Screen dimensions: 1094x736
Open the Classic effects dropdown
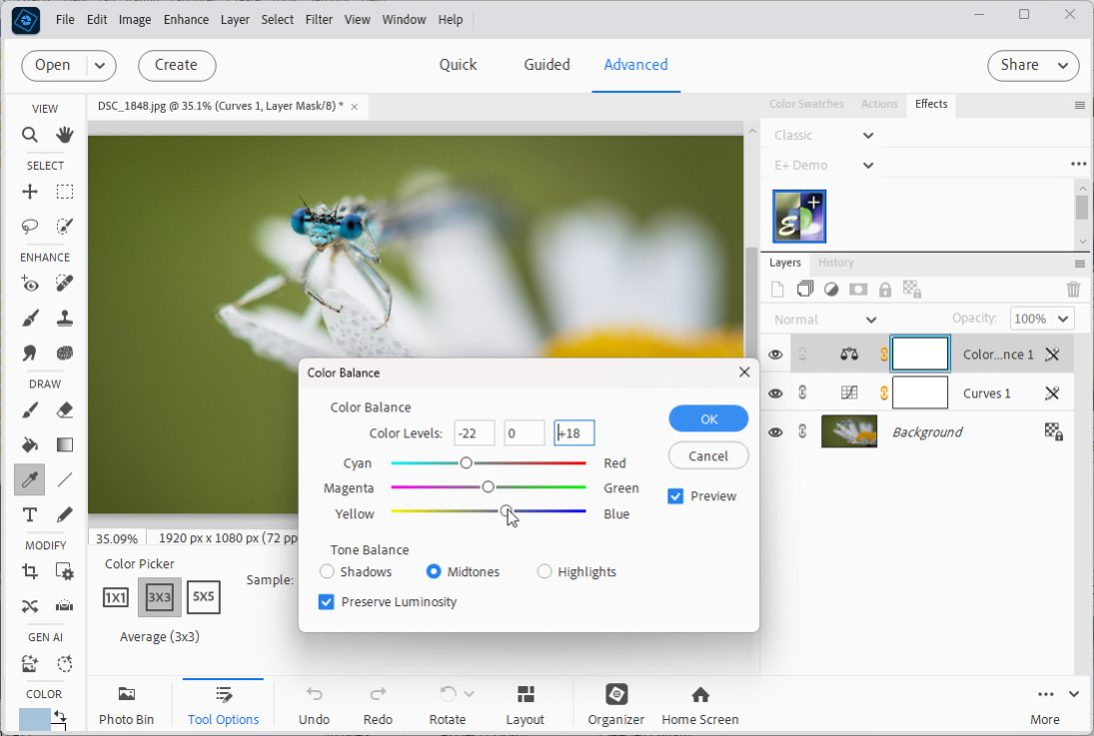[x=868, y=136]
